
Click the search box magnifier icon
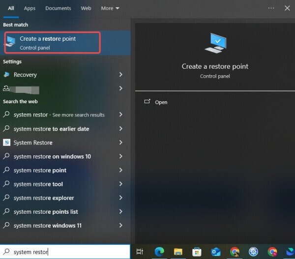tap(6, 252)
